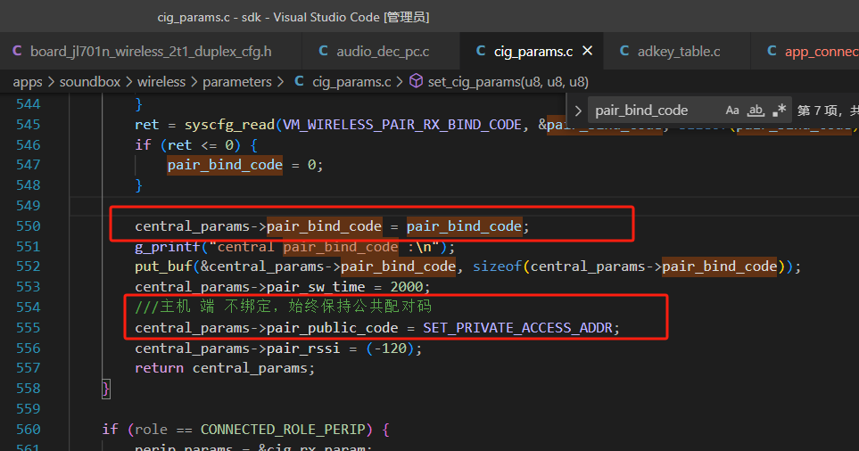The height and width of the screenshot is (451, 859).
Task: Click 'return central_params;' statement
Action: 225,368
